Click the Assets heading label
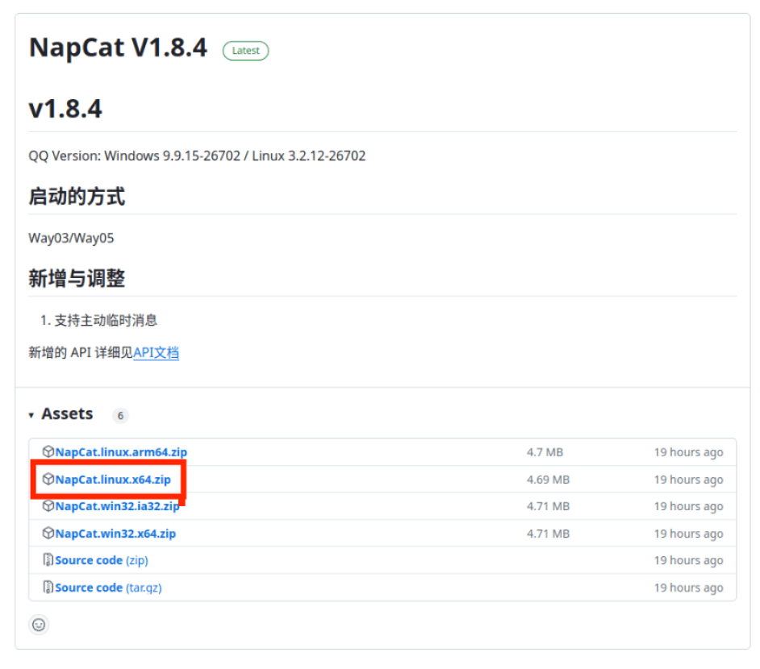The height and width of the screenshot is (669, 760). [67, 413]
